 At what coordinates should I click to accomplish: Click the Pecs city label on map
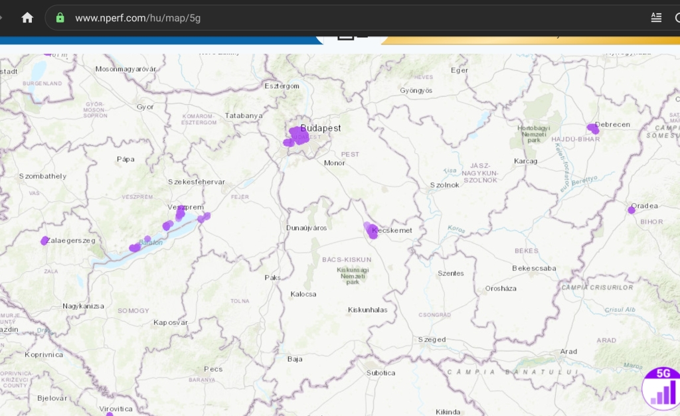(x=213, y=369)
